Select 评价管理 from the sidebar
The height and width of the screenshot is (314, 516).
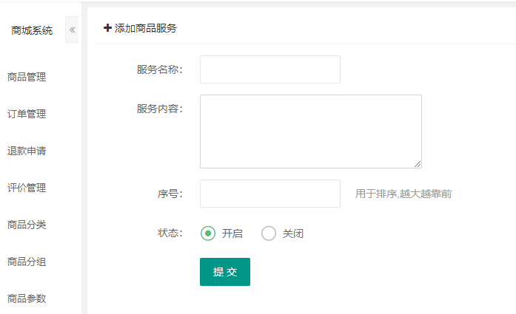click(x=27, y=188)
